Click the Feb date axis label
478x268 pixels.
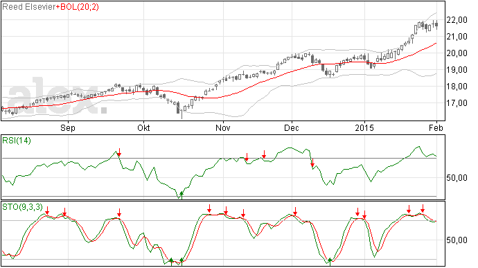pyautogui.click(x=436, y=127)
